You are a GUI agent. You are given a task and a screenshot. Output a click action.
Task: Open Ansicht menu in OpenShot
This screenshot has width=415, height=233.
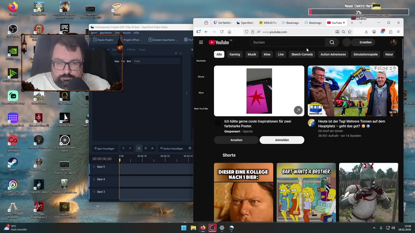coord(127,33)
